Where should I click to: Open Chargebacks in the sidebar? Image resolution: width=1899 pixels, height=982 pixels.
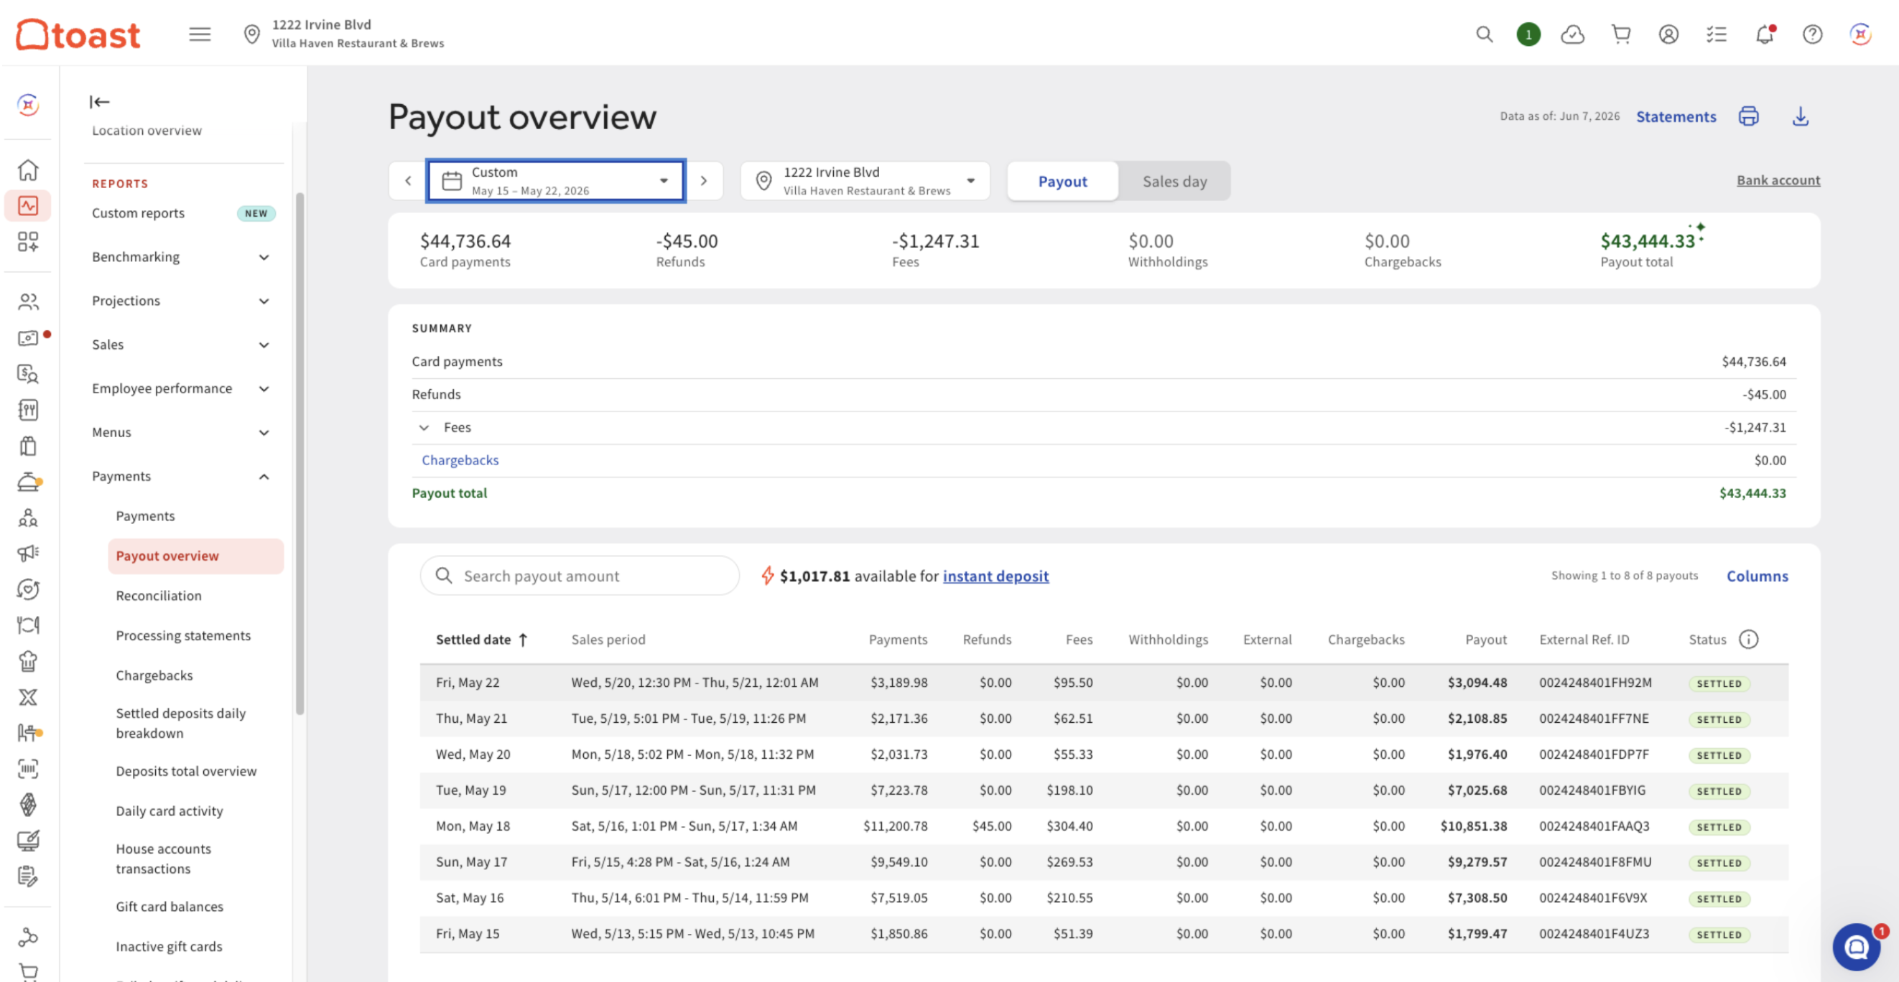[x=154, y=675]
